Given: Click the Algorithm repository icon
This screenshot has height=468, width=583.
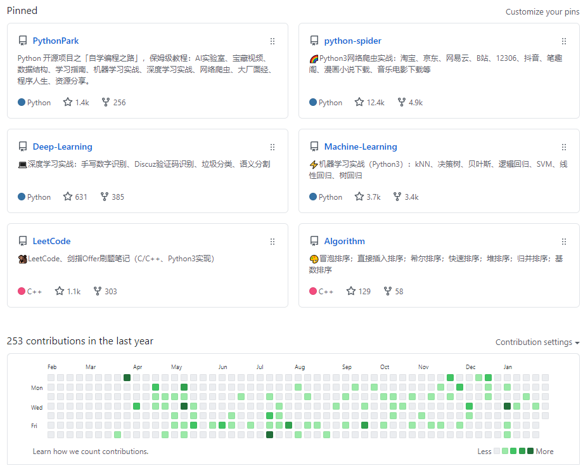Looking at the screenshot, I should point(314,241).
